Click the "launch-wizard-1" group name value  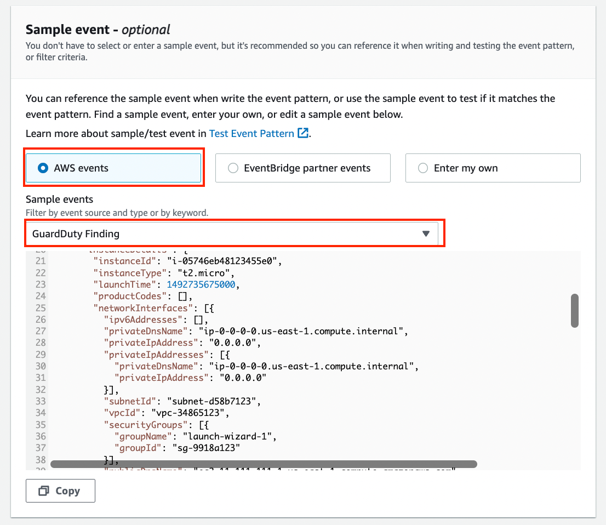pyautogui.click(x=227, y=436)
